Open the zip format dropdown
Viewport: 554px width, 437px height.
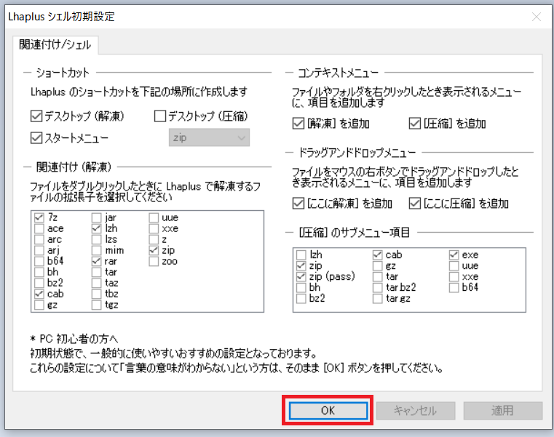[x=209, y=137]
